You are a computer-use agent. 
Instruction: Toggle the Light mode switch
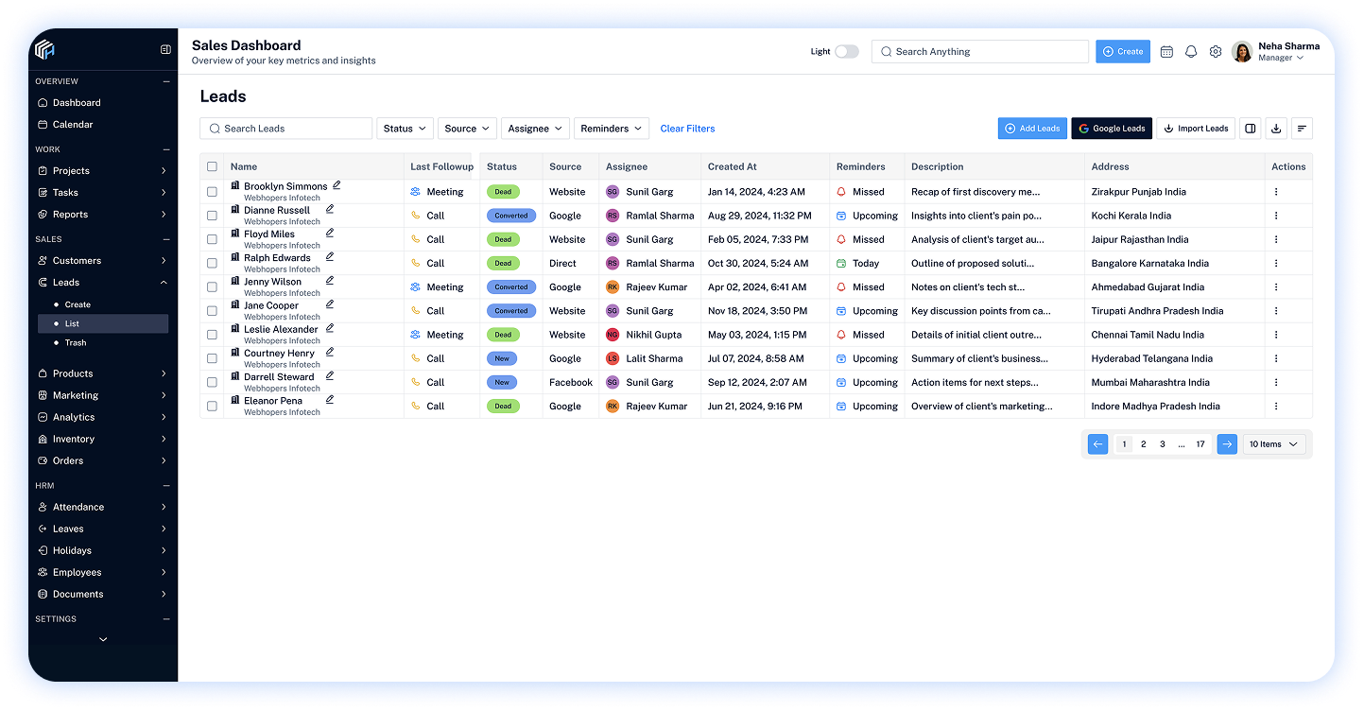[847, 52]
